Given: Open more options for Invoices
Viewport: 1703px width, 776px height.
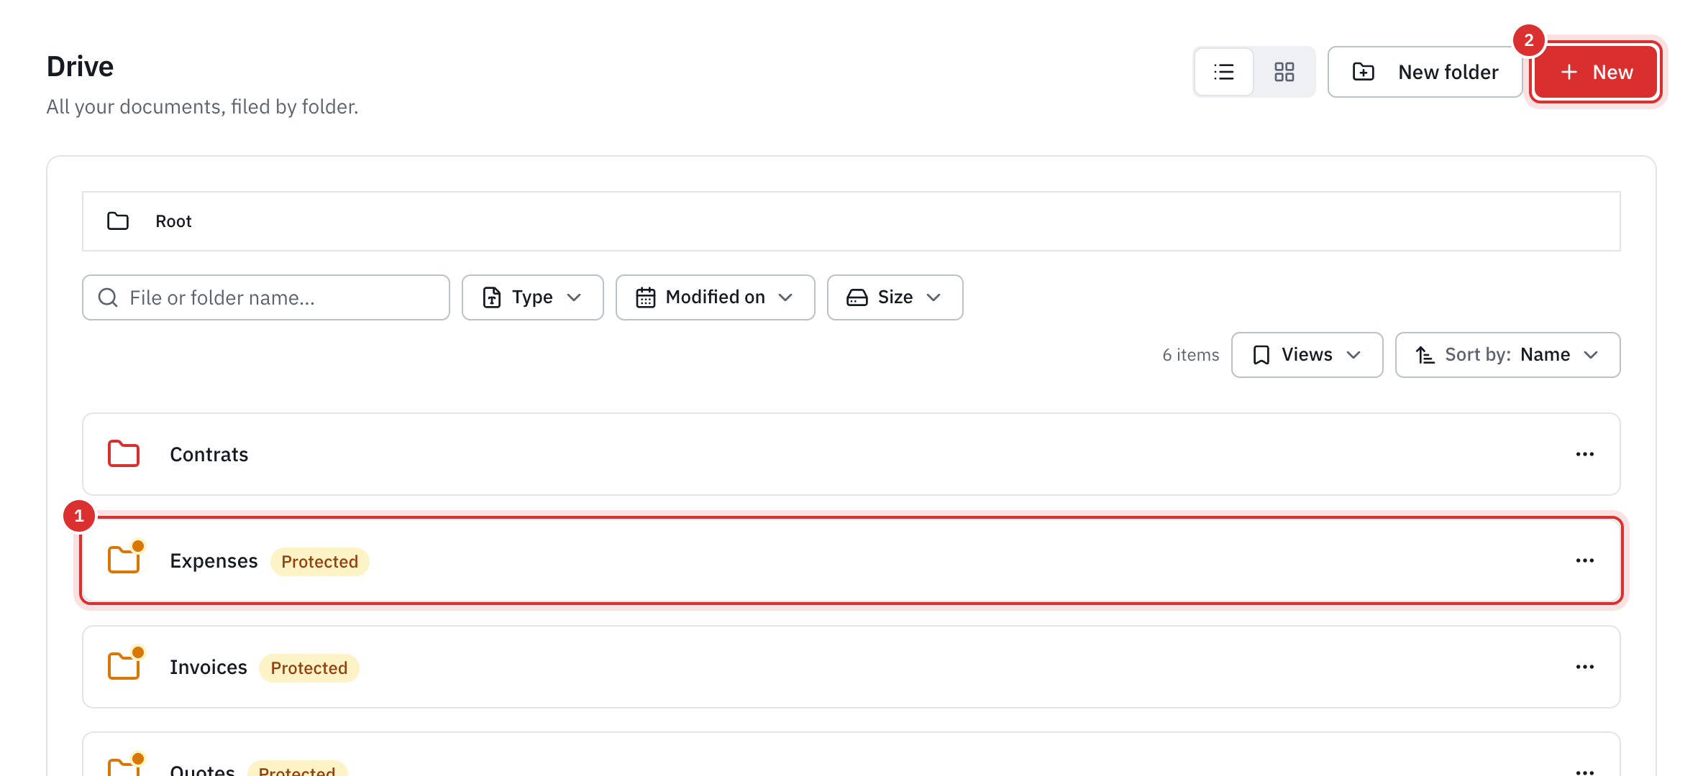Looking at the screenshot, I should [x=1585, y=667].
